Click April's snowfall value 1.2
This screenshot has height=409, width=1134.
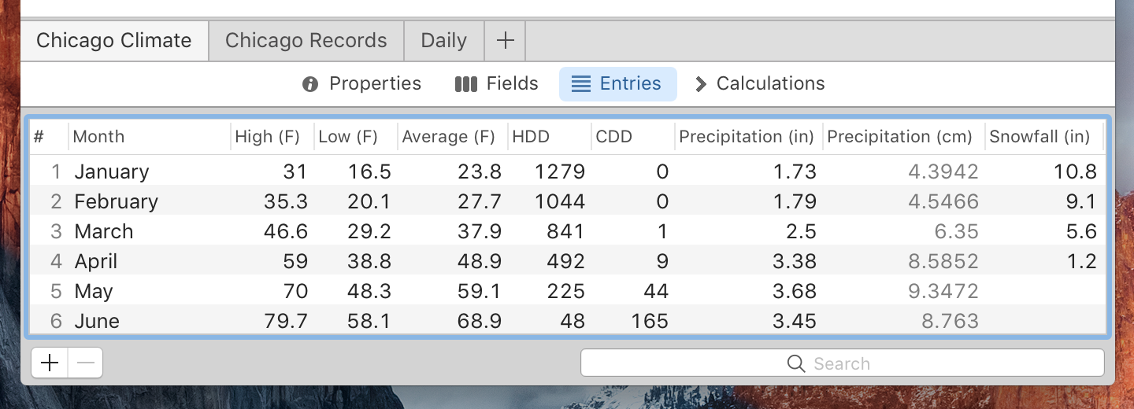(1081, 261)
